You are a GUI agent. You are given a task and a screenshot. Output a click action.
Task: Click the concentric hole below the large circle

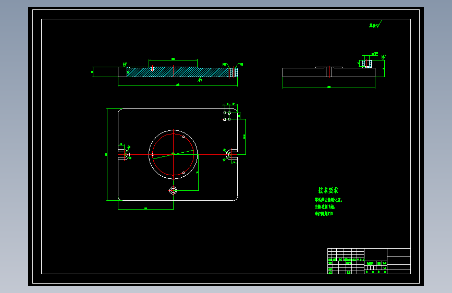(x=173, y=190)
